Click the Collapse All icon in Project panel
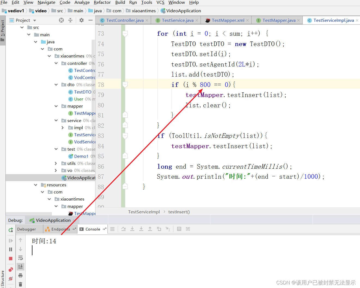The width and height of the screenshot is (360, 288). pyautogui.click(x=70, y=20)
